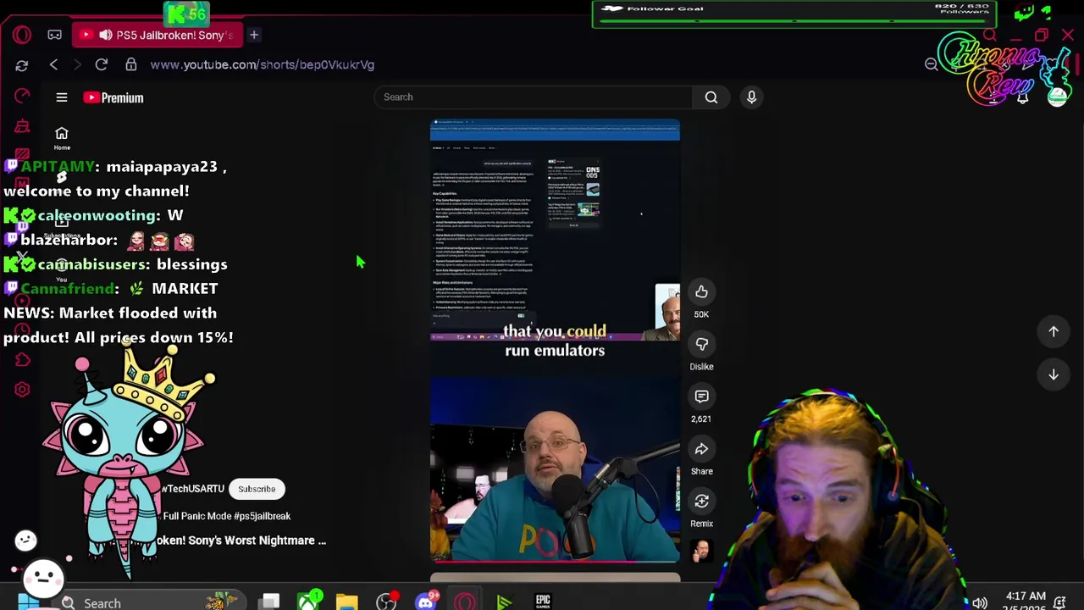
Task: Go forward to the next page
Action: point(77,64)
